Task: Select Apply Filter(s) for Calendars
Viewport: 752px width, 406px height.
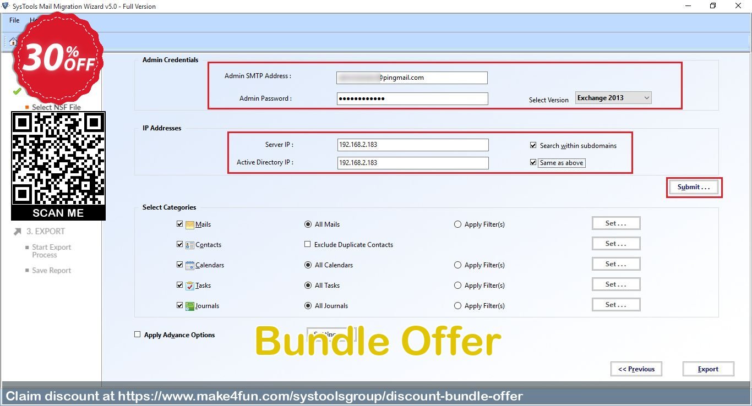Action: click(x=457, y=265)
